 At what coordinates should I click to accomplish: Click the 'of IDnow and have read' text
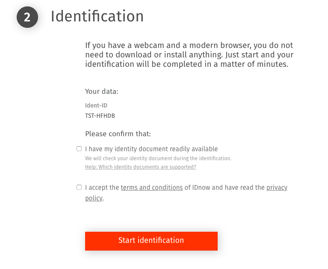225,188
